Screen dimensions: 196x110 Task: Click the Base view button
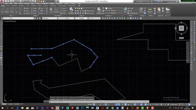pos(168,10)
